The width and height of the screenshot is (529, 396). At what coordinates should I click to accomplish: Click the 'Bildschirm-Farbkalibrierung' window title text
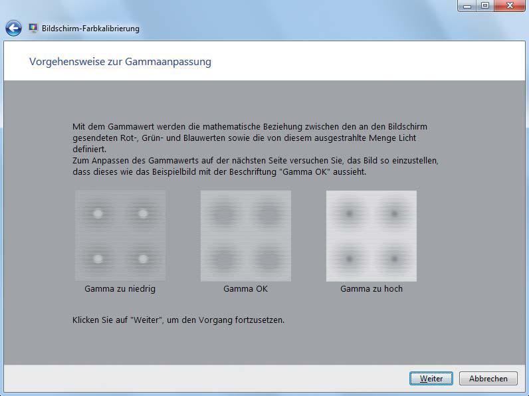[90, 29]
